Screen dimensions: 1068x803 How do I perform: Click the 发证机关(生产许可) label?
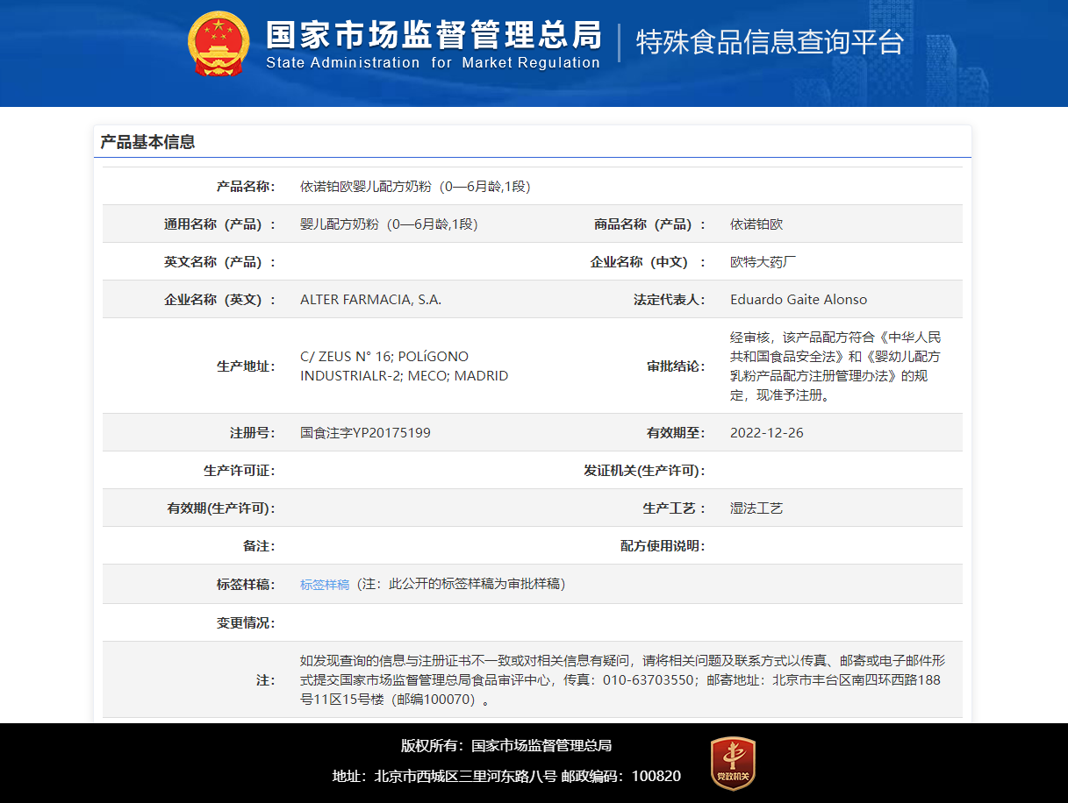645,471
